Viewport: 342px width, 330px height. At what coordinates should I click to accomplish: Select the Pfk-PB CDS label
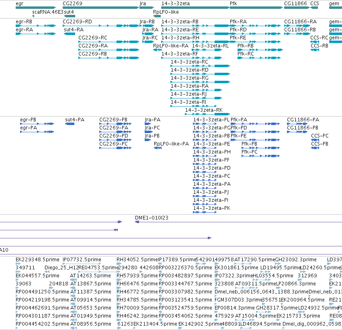pos(249,144)
